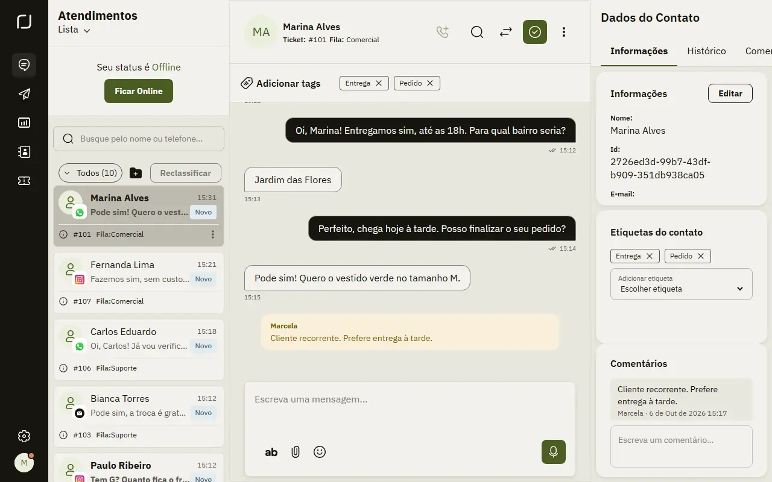
Task: Click the 'Escreva um comentário' field
Action: click(682, 446)
